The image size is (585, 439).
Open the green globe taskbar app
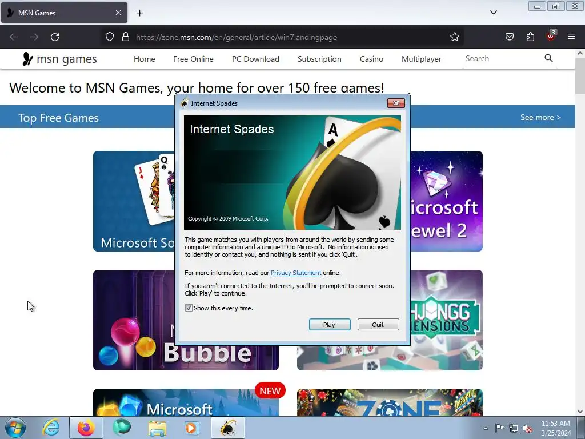pyautogui.click(x=122, y=428)
